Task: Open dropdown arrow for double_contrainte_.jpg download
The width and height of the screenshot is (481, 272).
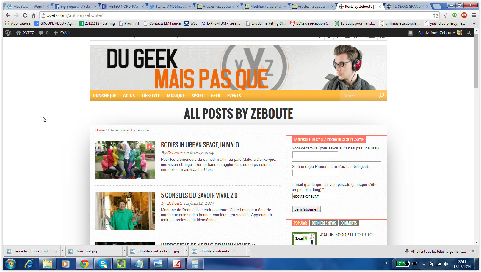Action: pyautogui.click(x=248, y=251)
